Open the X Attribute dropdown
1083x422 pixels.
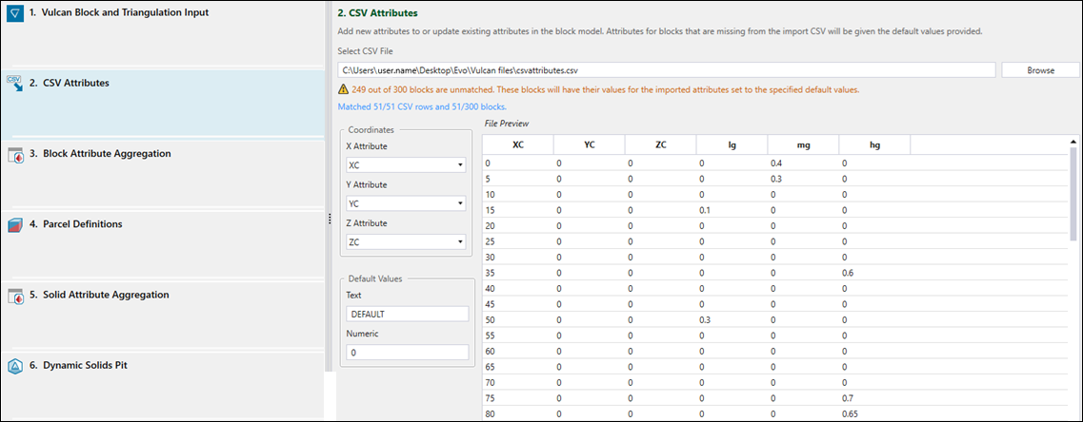(x=406, y=164)
